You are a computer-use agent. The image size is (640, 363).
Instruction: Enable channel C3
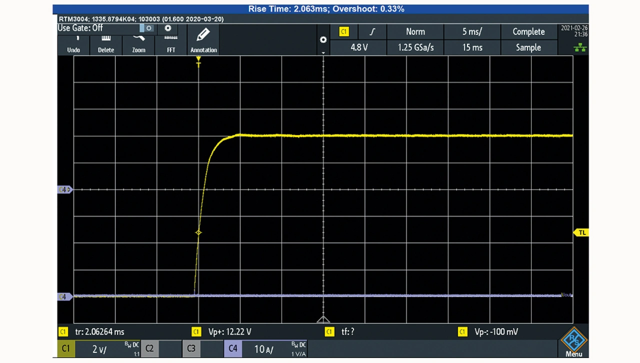[202, 348]
